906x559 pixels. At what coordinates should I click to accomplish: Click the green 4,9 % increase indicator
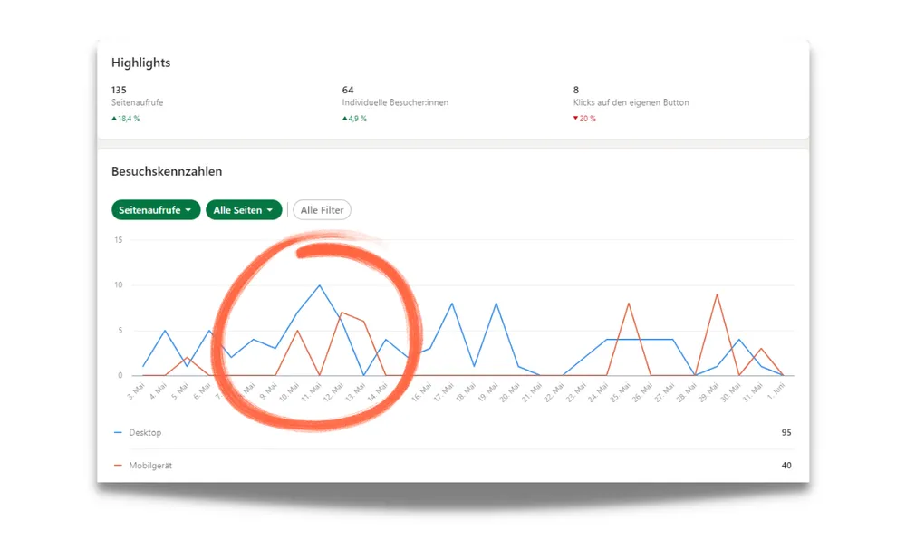tap(354, 119)
